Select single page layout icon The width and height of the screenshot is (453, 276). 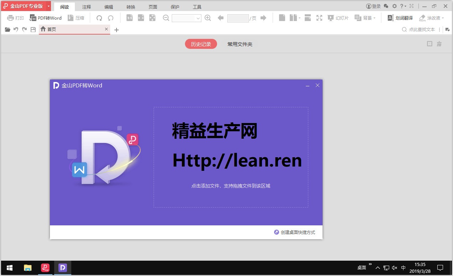coord(282,18)
